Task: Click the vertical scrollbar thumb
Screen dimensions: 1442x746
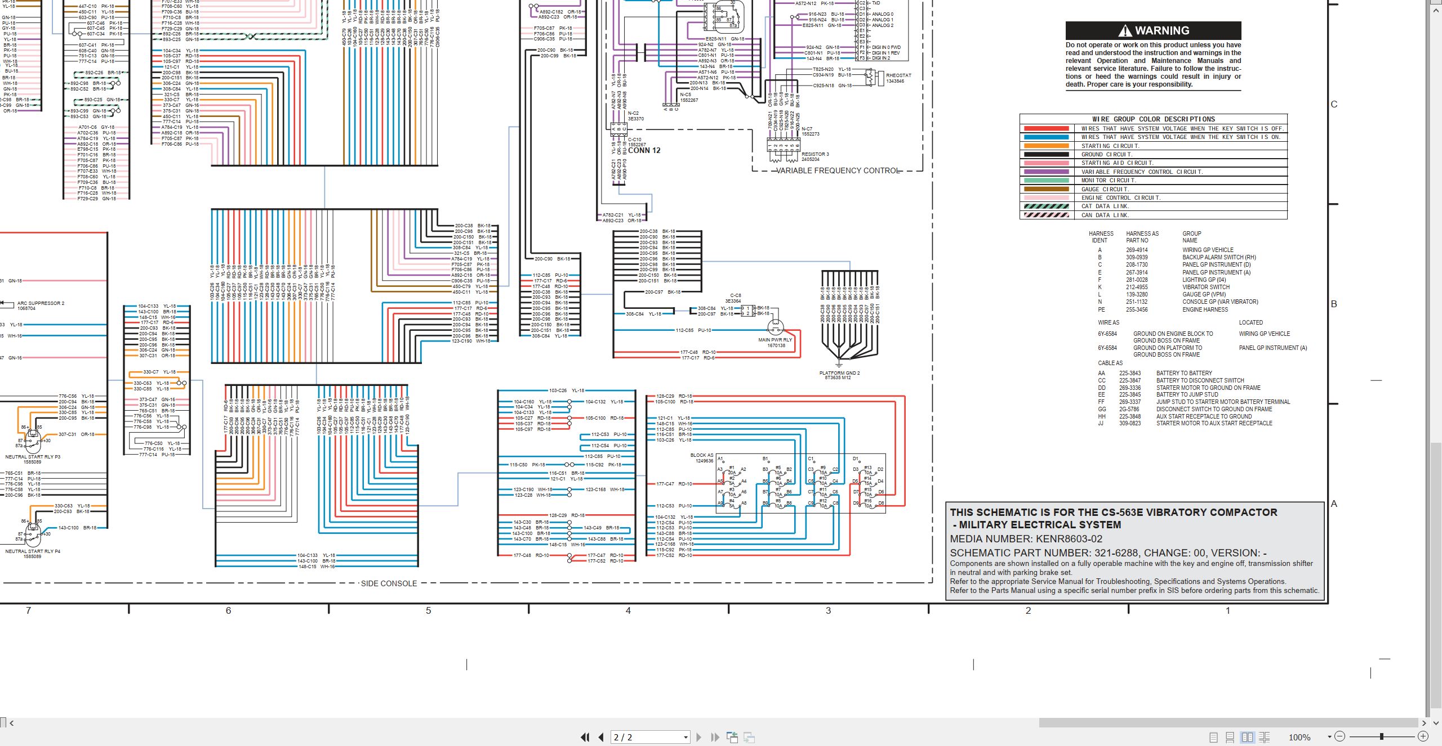Action: point(1436,574)
